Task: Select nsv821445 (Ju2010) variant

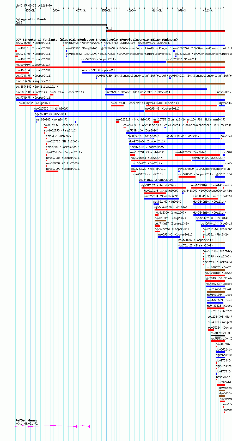Action: click(x=156, y=204)
